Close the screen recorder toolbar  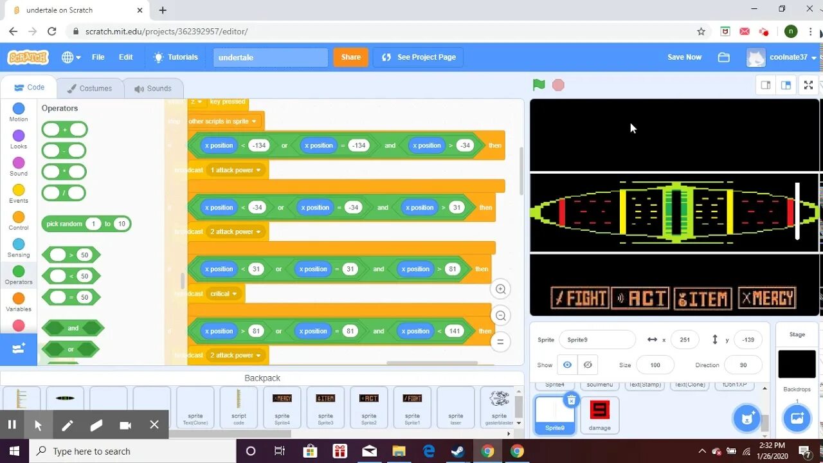tap(154, 425)
